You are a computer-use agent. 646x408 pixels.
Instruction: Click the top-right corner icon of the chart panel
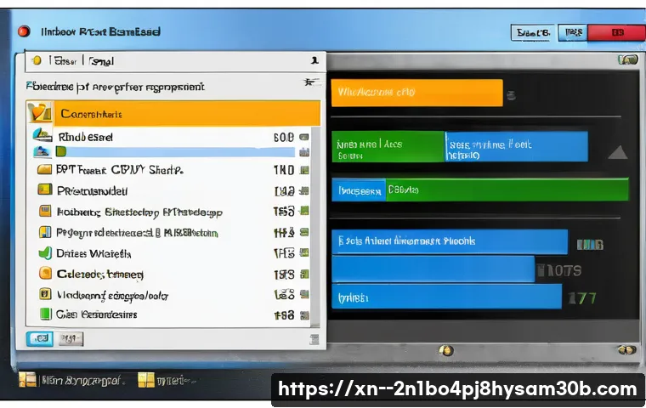coord(628,60)
